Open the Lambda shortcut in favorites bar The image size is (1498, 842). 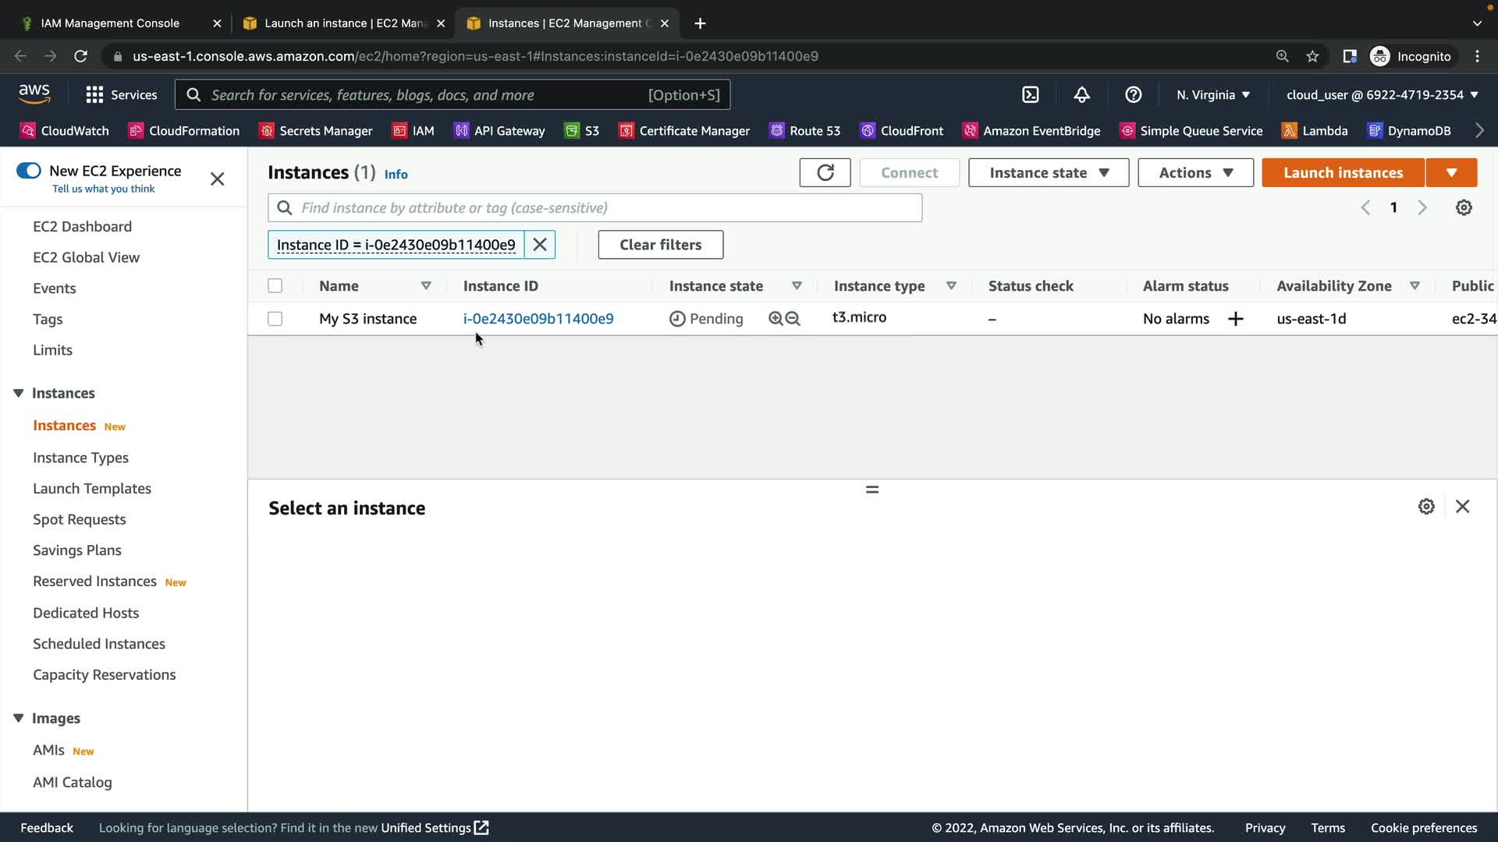1315,130
